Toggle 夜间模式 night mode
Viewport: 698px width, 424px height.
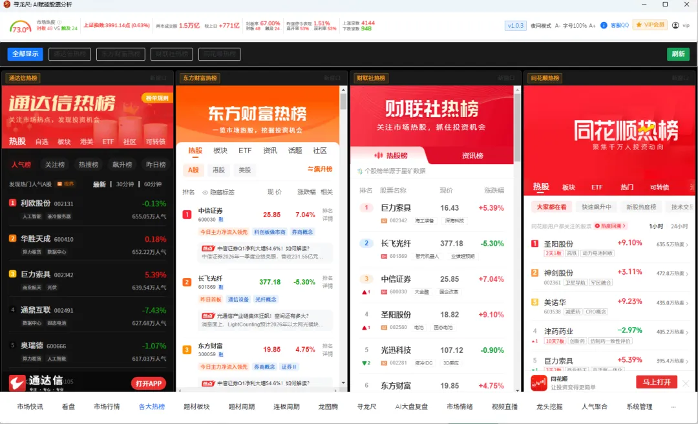(541, 25)
